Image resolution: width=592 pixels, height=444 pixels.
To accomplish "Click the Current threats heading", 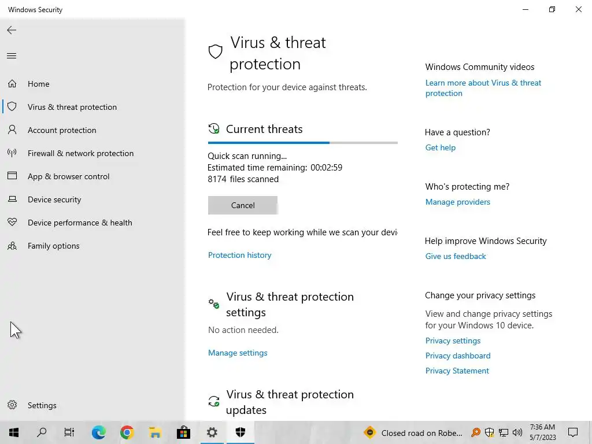I will tap(264, 129).
